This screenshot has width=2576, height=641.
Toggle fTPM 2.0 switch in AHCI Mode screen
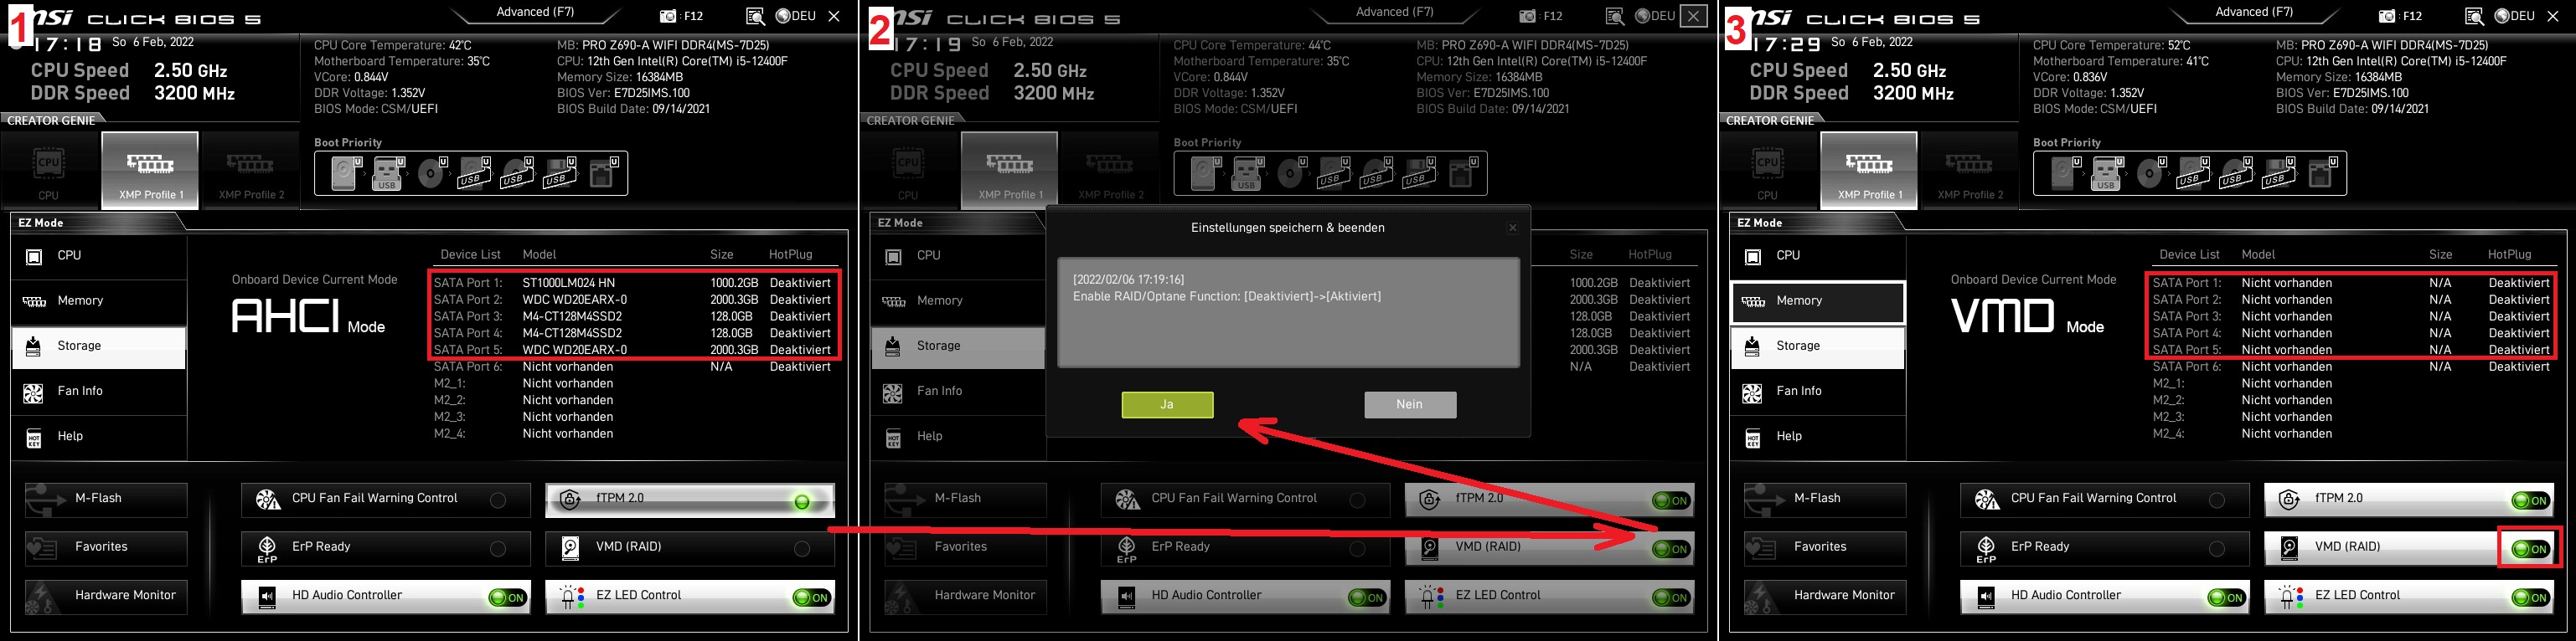tap(802, 501)
